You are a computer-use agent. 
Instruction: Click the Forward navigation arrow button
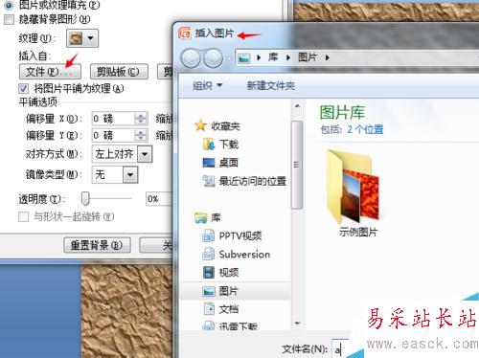[x=213, y=58]
